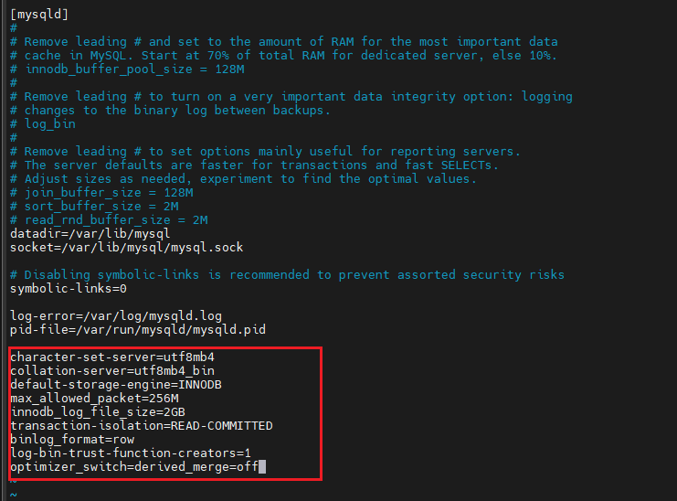The width and height of the screenshot is (677, 501).
Task: Click the commented log_bin line
Action: pyautogui.click(x=43, y=124)
